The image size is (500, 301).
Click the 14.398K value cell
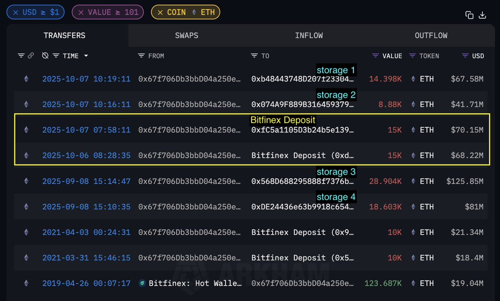385,79
